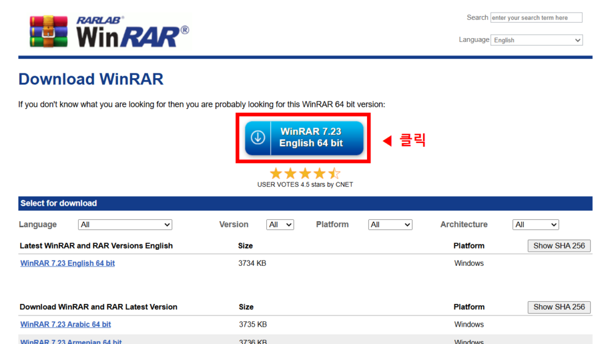
Task: Open the Architecture filter dropdown
Action: tap(536, 225)
